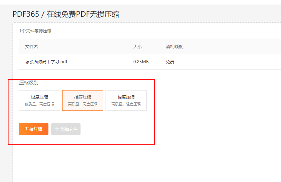Image resolution: width=281 pixels, height=182 pixels.
Task: Click the 添加文件 button
Action: (66, 129)
